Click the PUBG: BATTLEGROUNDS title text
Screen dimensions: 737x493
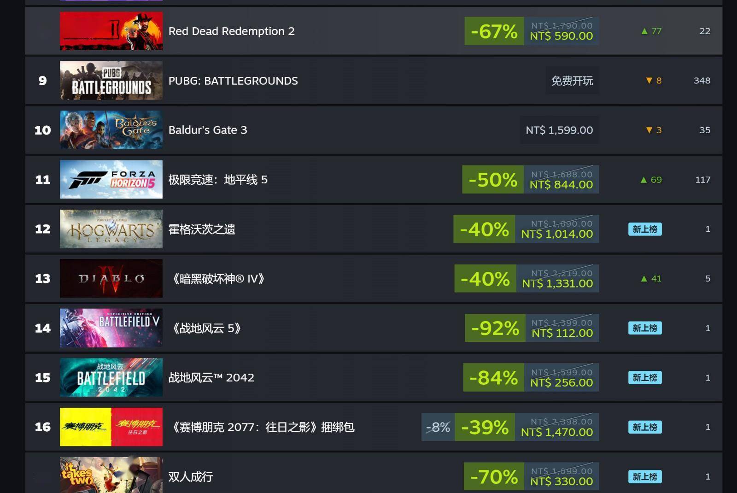pyautogui.click(x=233, y=81)
